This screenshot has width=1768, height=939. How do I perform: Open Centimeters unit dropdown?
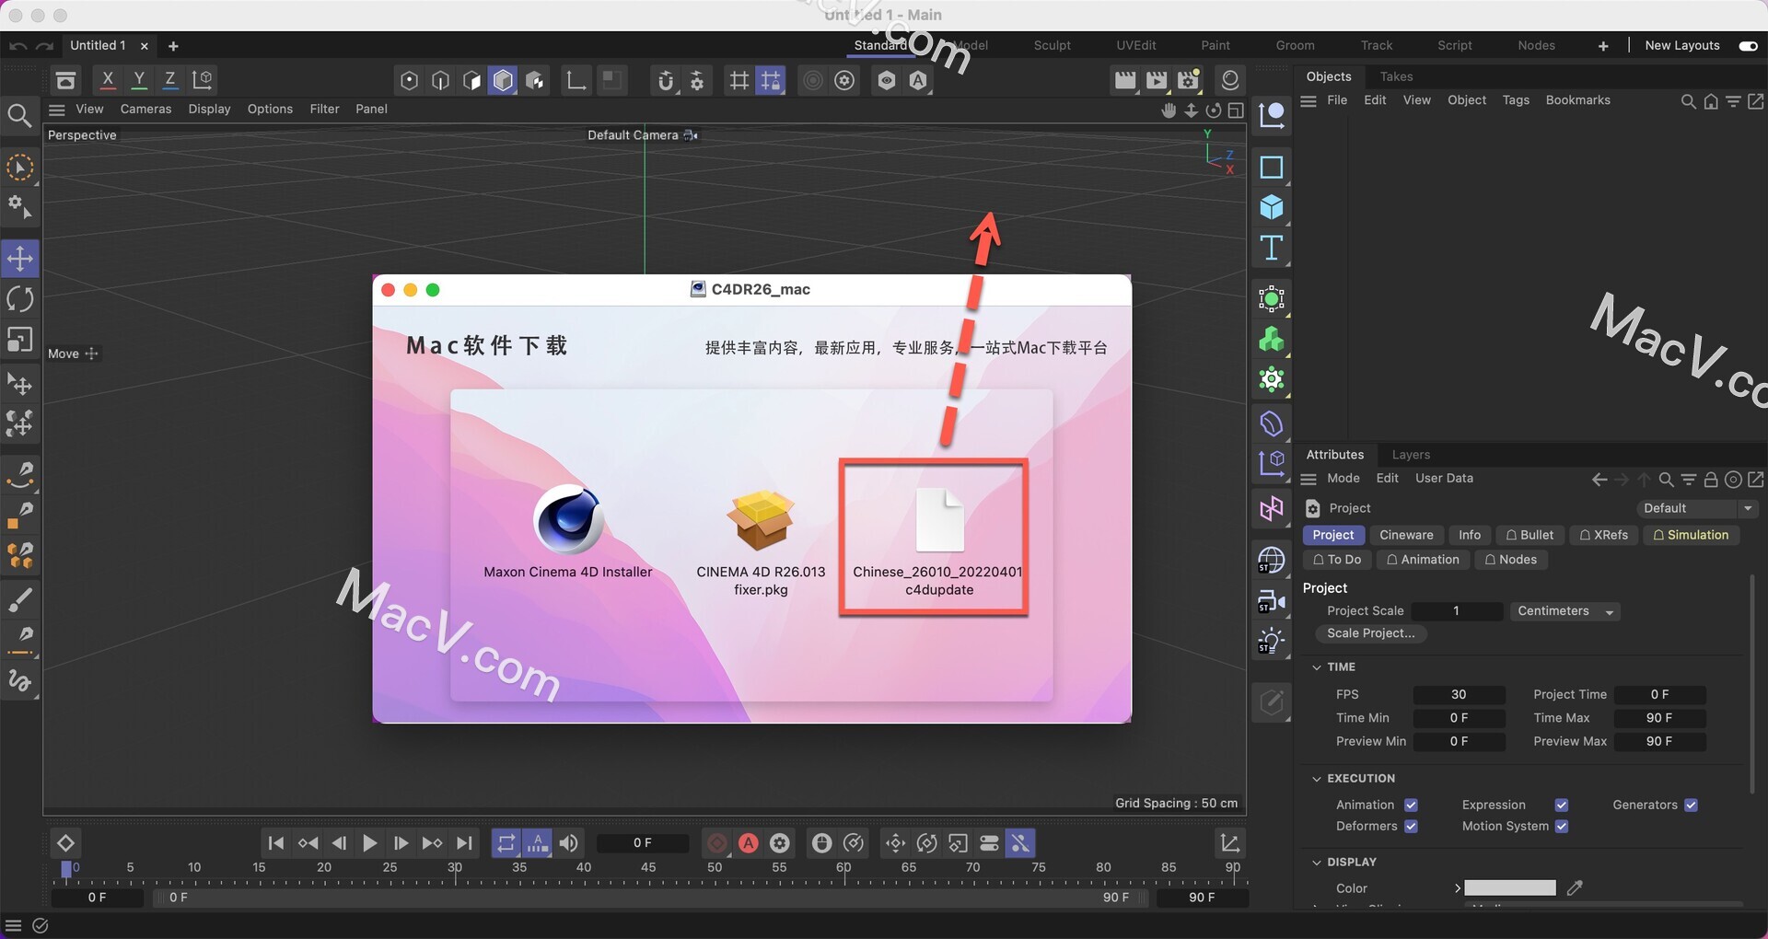click(1564, 611)
